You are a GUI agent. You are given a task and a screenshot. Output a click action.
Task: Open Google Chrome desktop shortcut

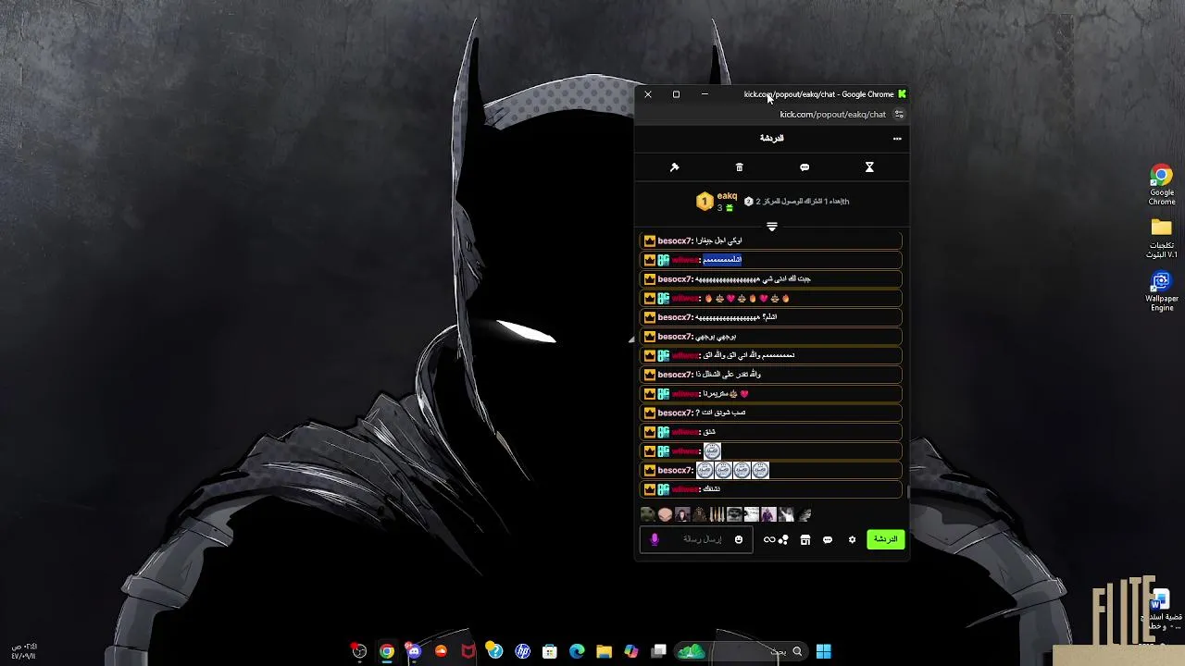1162,185
